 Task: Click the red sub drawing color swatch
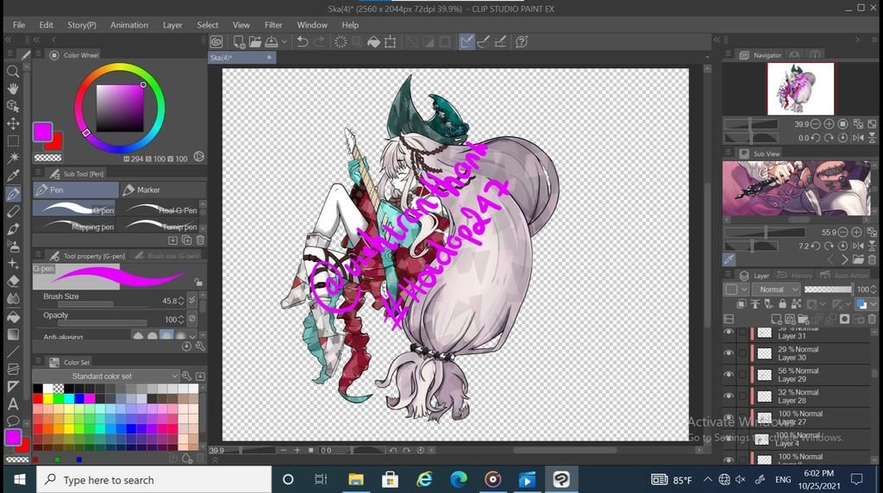(56, 142)
